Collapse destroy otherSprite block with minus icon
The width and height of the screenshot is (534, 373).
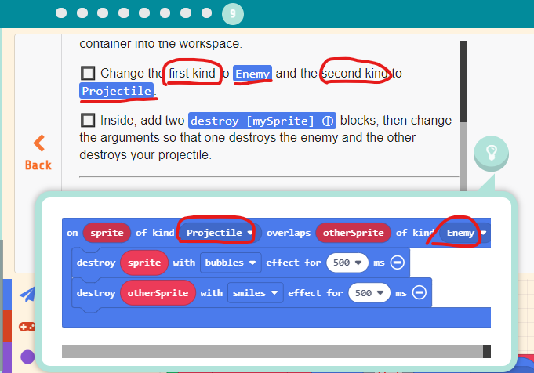[x=420, y=293]
